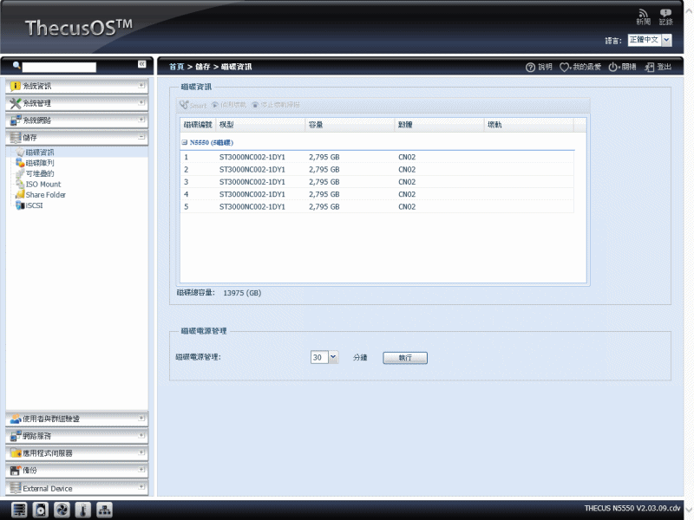Select disk row 2

tap(377, 169)
